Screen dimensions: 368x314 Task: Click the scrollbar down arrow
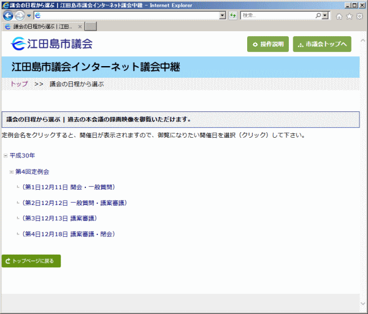(x=363, y=304)
